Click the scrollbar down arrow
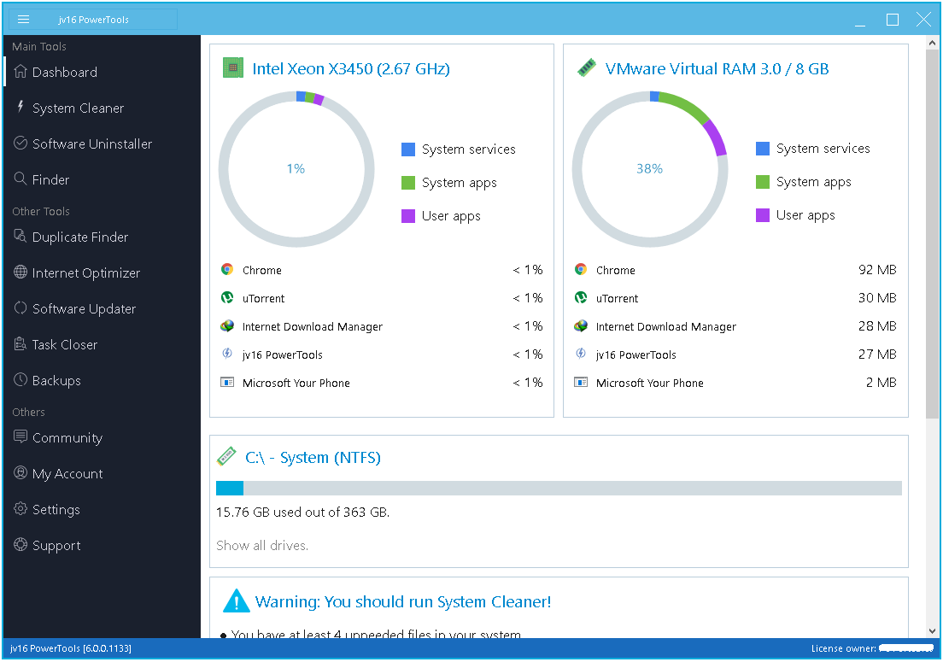Viewport: 943px width, 662px height. 932,630
